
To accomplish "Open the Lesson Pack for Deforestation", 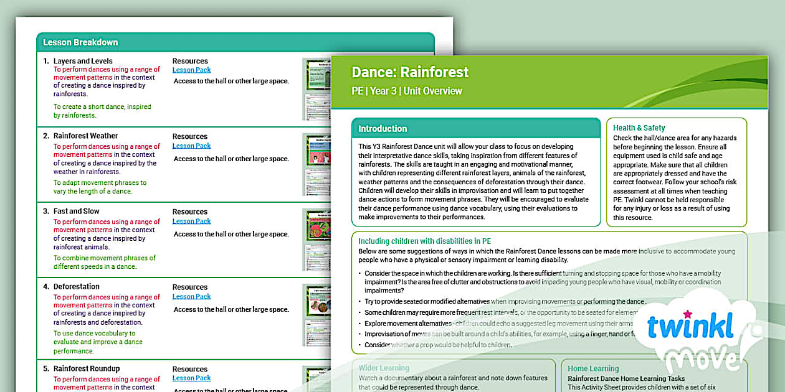I will 191,296.
